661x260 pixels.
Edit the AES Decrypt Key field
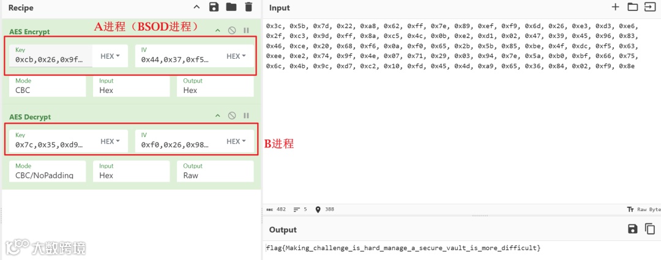51,141
